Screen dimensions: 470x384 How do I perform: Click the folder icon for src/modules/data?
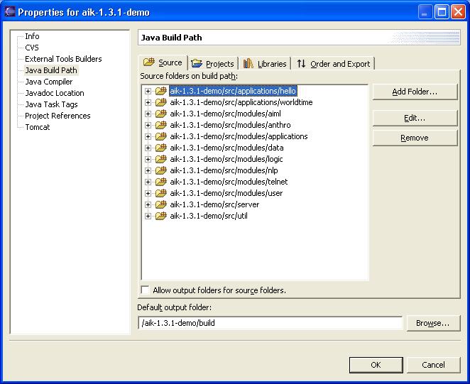click(x=160, y=148)
